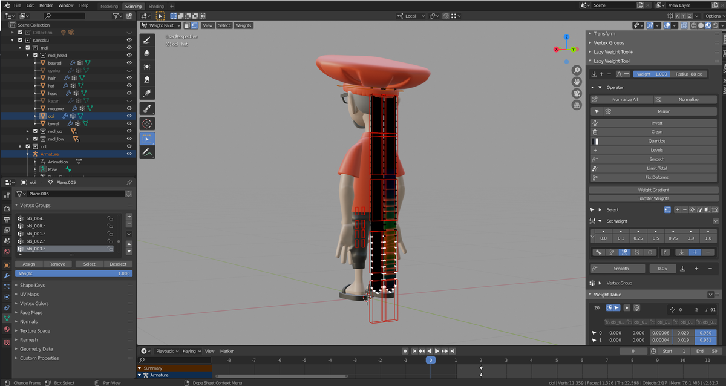Select the Annotate tool
The image size is (726, 386).
[x=147, y=153]
